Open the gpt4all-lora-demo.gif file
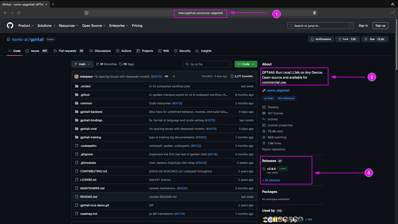 coord(95,205)
